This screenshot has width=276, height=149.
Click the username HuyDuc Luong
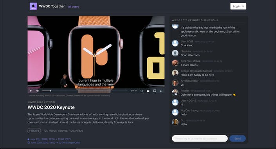(x=189, y=111)
